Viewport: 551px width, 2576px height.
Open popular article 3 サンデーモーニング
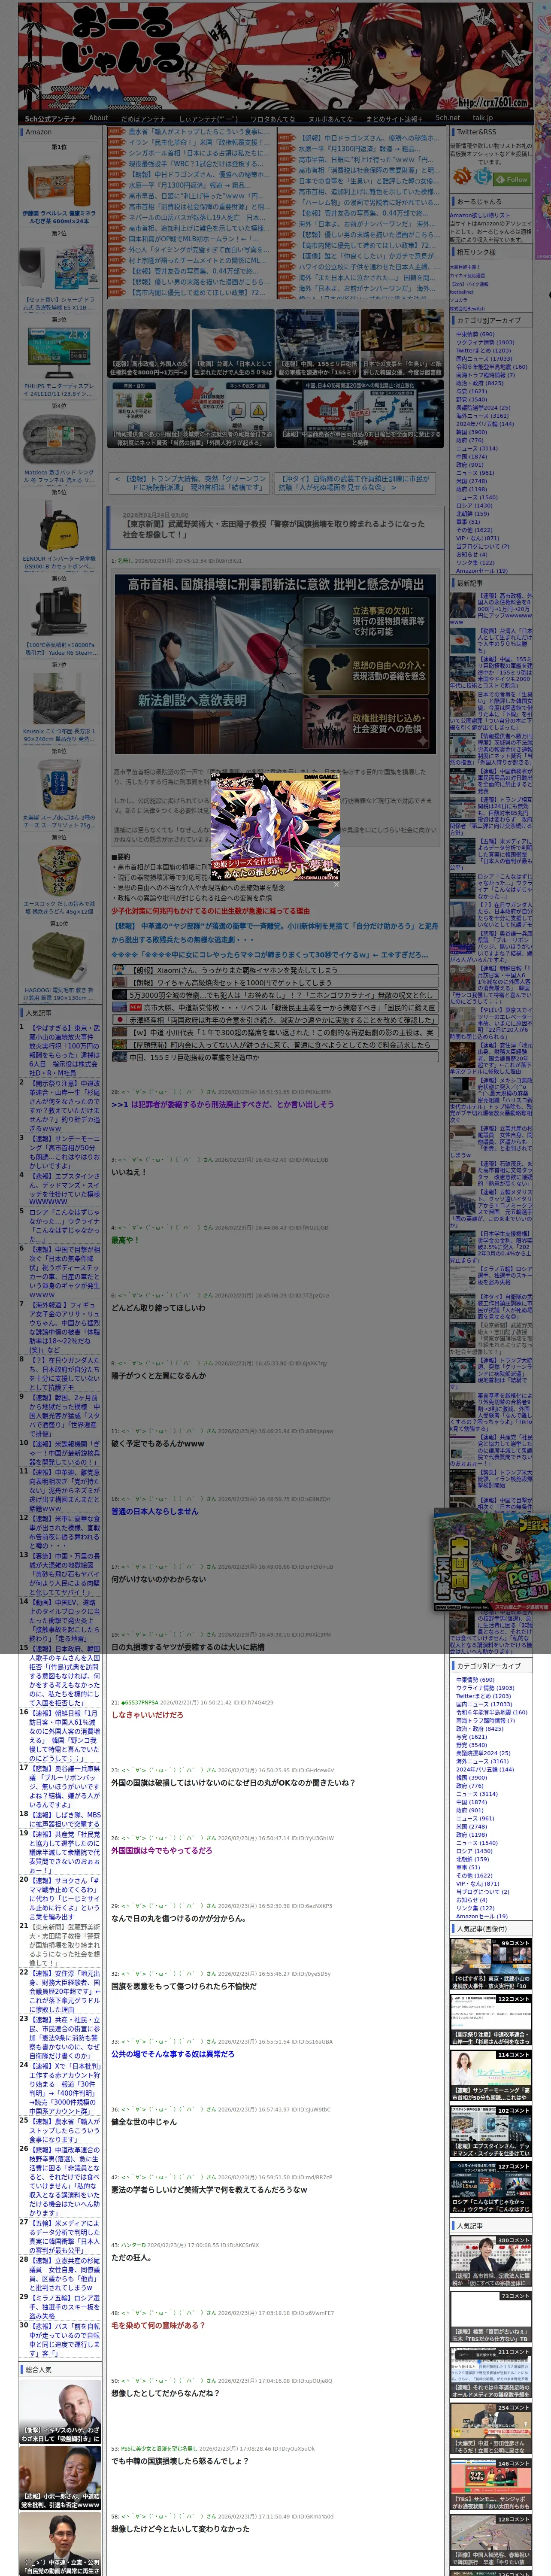pyautogui.click(x=65, y=1154)
